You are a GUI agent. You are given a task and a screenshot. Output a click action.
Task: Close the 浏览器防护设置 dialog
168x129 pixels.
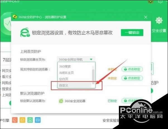click(146, 17)
